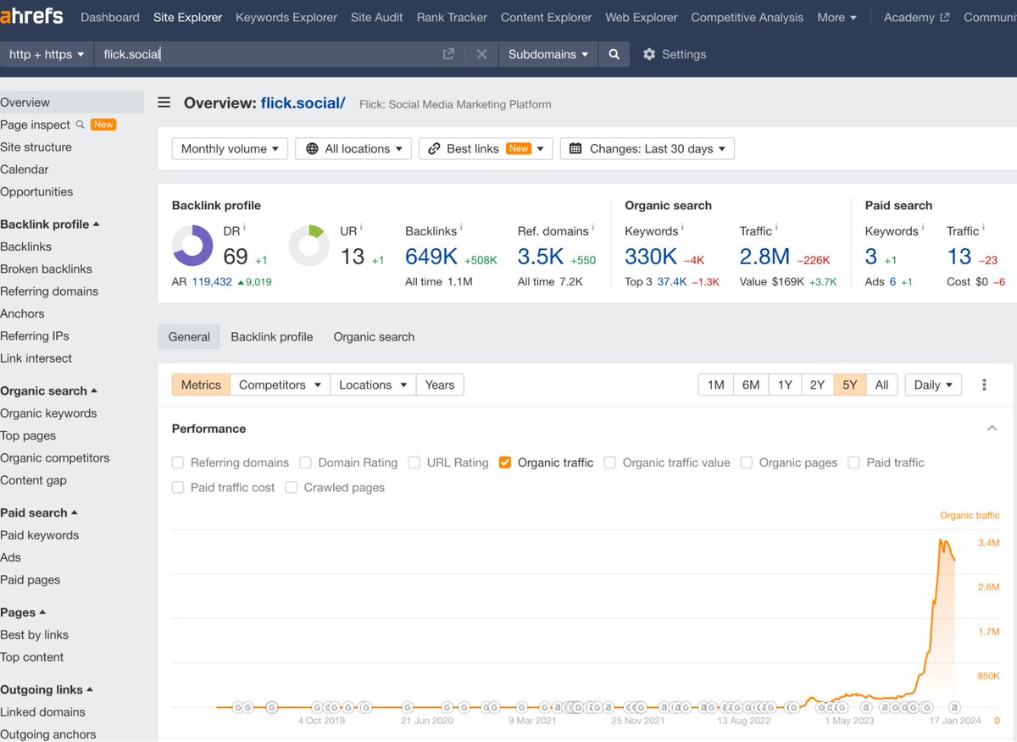
Task: Enable Crawled pages checkbox
Action: click(292, 488)
